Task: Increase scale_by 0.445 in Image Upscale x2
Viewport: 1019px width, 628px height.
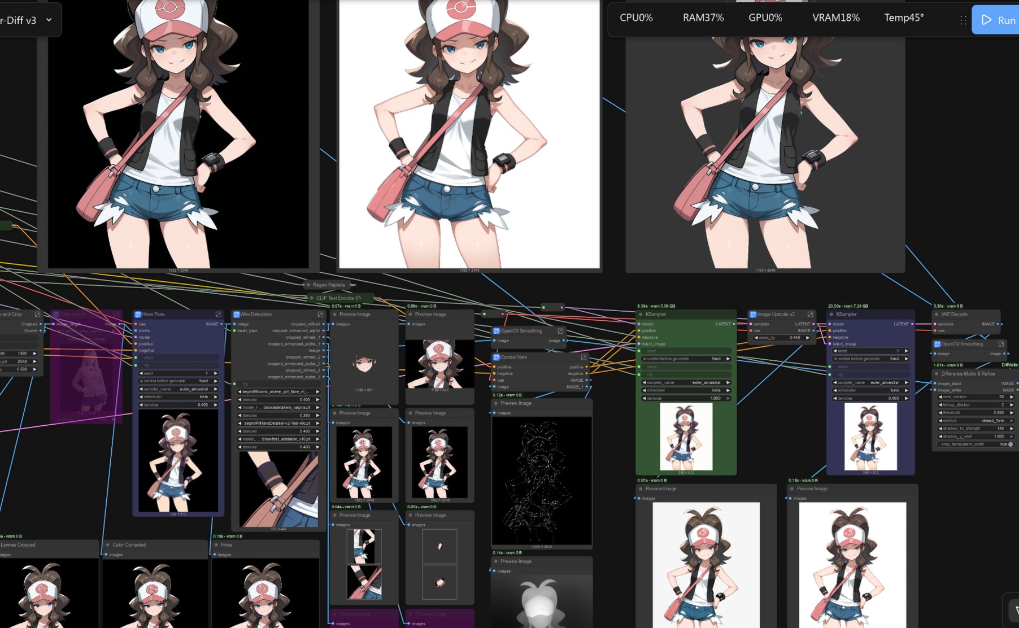Action: point(808,338)
